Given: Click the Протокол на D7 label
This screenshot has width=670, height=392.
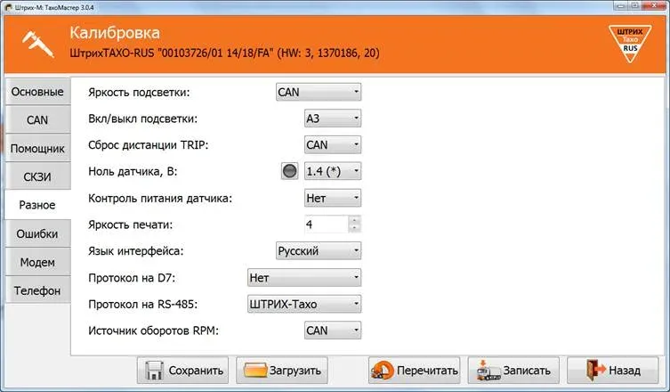Looking at the screenshot, I should coord(132,278).
